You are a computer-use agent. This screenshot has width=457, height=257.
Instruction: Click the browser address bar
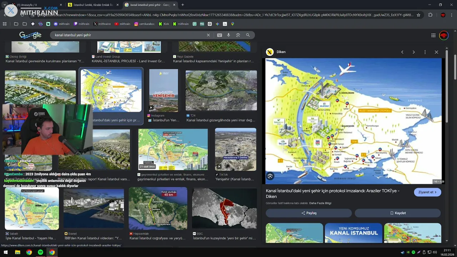[225, 15]
